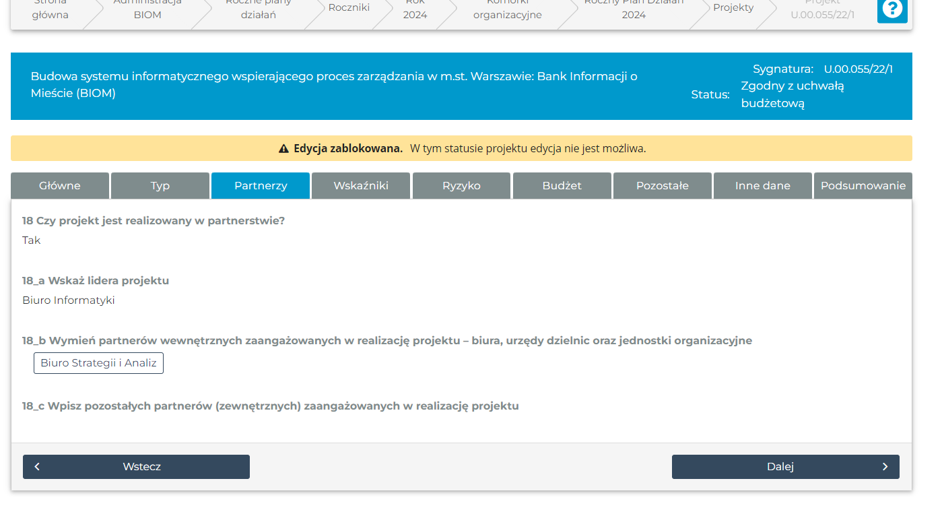Open Komórki organizacyjne breadcrumb

[507, 9]
